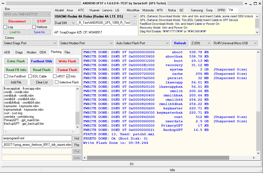Go to the QC tab
Image resolution: width=263 pixels, height=173 pixels.
(182, 10)
